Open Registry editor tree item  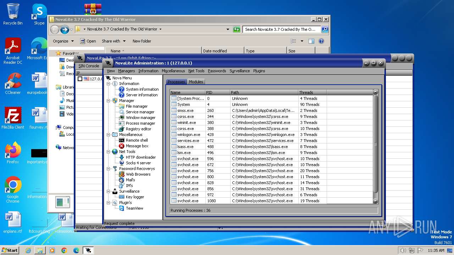[x=138, y=129]
